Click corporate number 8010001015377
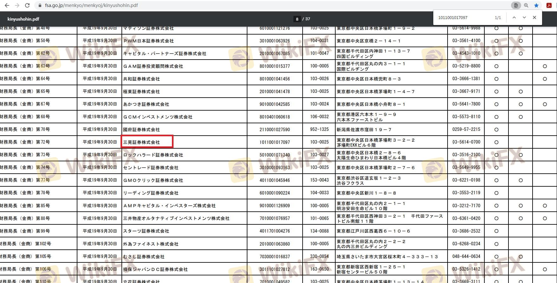The image size is (557, 283). [x=275, y=66]
